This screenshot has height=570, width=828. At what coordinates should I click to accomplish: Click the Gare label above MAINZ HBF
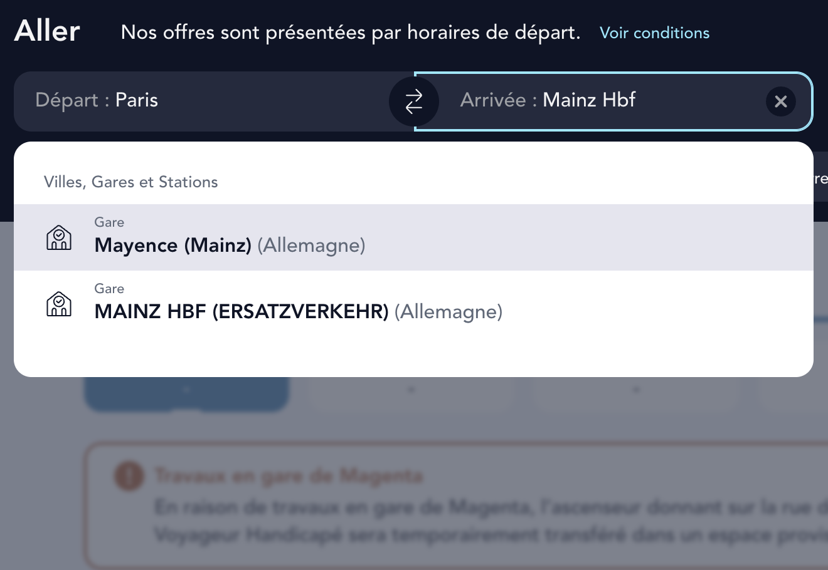tap(109, 289)
